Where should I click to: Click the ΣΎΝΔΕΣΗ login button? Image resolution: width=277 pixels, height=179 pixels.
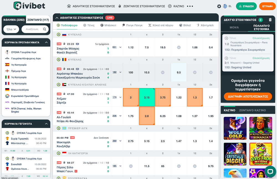point(246,6)
